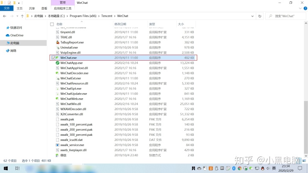Toggle the 英 input language indicator
The width and height of the screenshot is (308, 173).
(274, 168)
